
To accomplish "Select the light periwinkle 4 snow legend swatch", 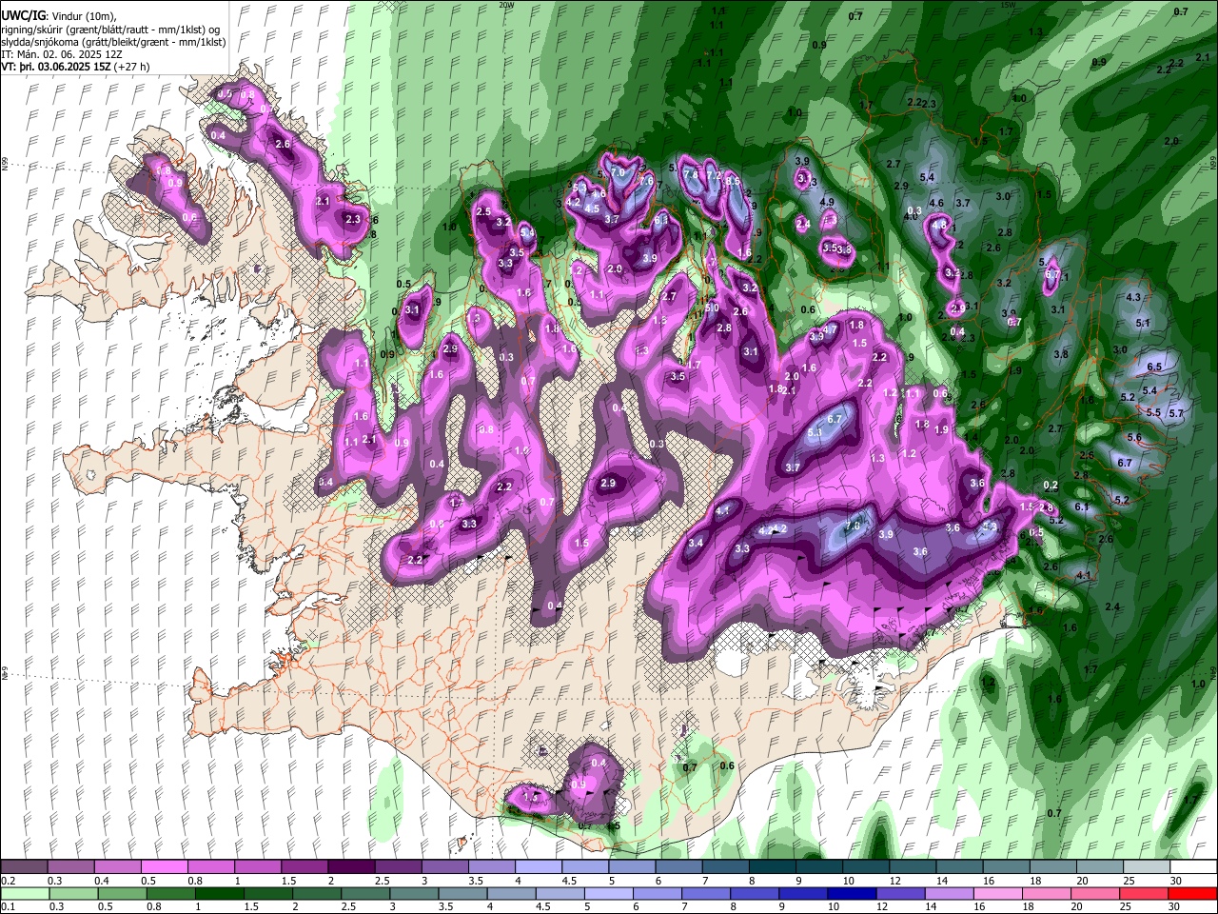I will (x=539, y=867).
